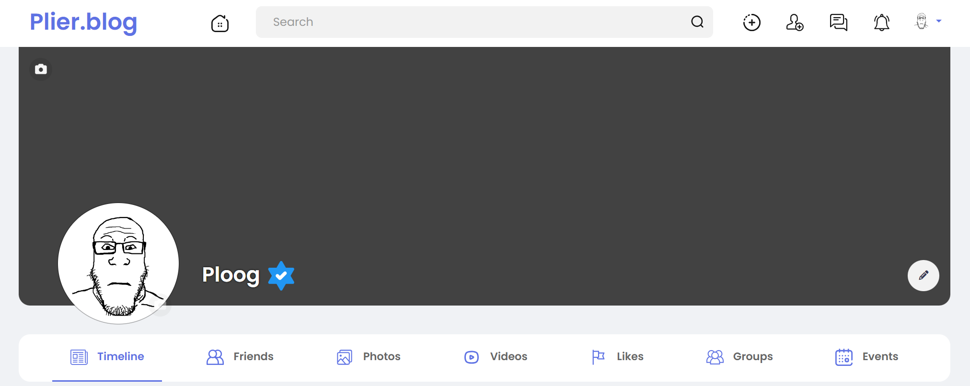This screenshot has height=386, width=970.
Task: Click the small avatar in the header
Action: coord(921,22)
